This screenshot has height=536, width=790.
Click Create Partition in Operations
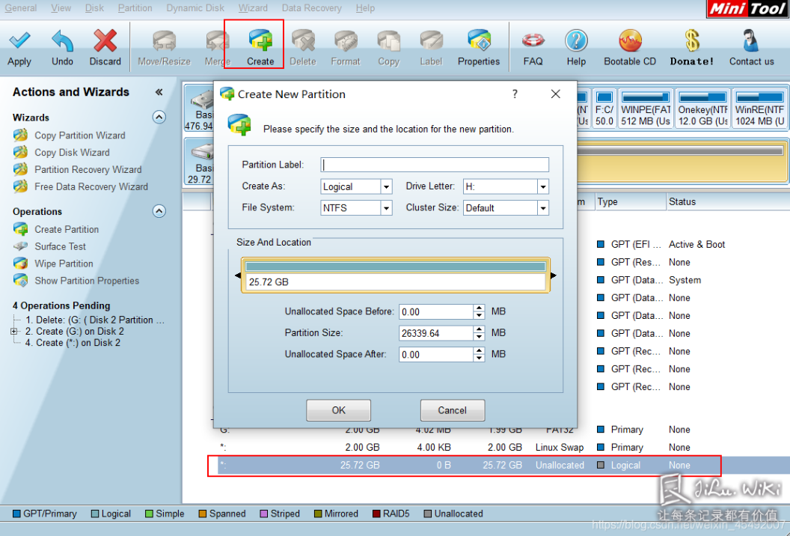tap(67, 229)
